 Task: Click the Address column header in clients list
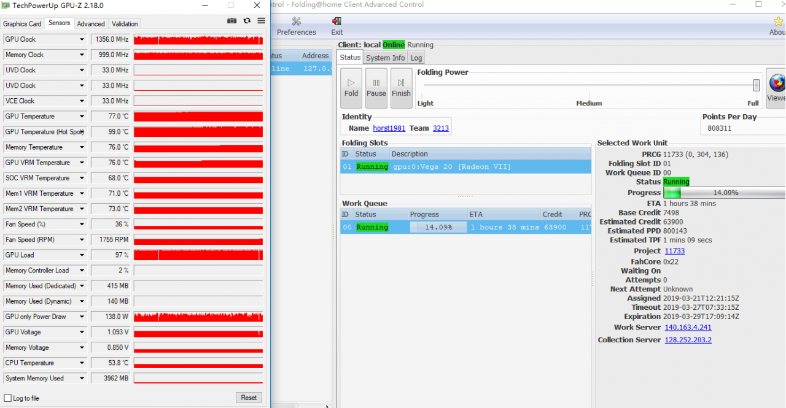point(315,56)
